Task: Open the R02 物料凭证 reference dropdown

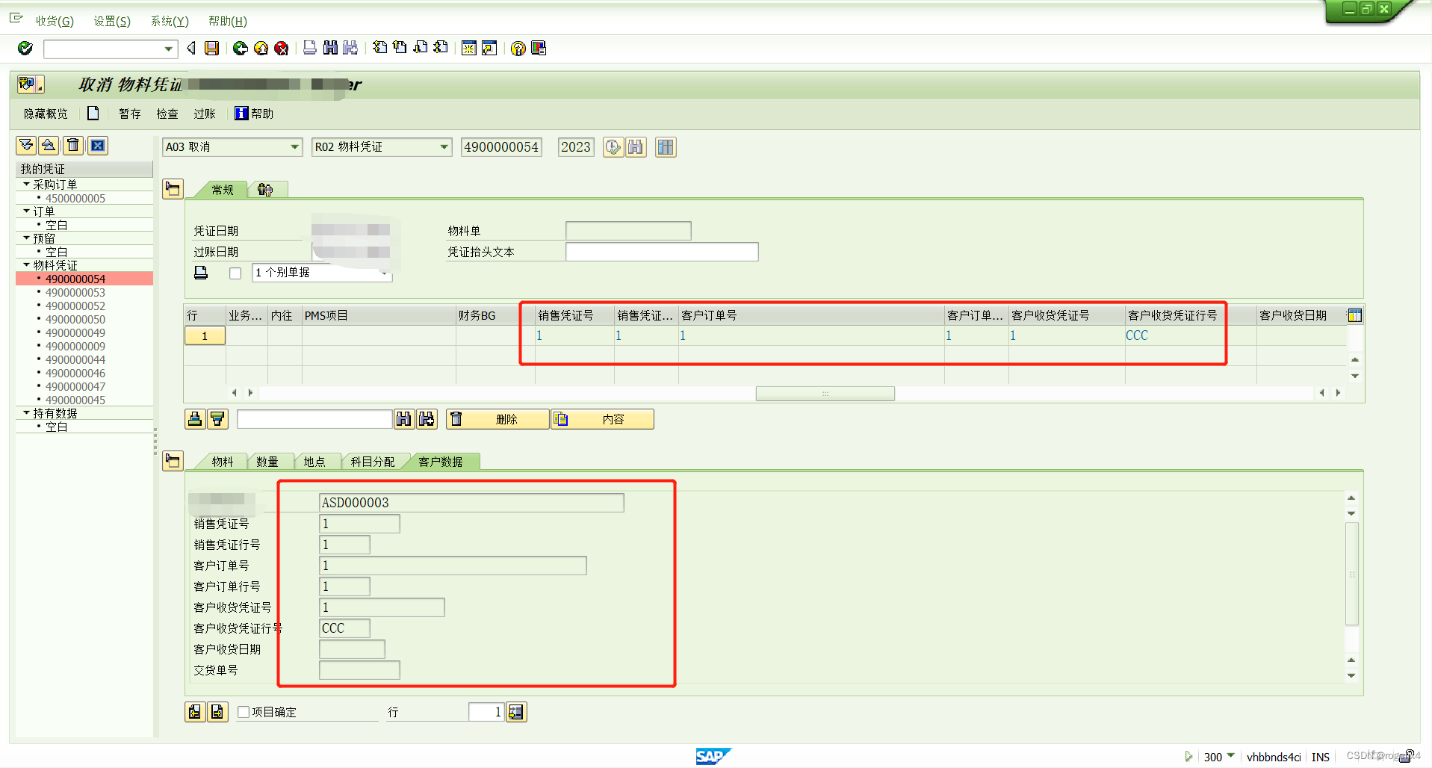Action: (444, 147)
